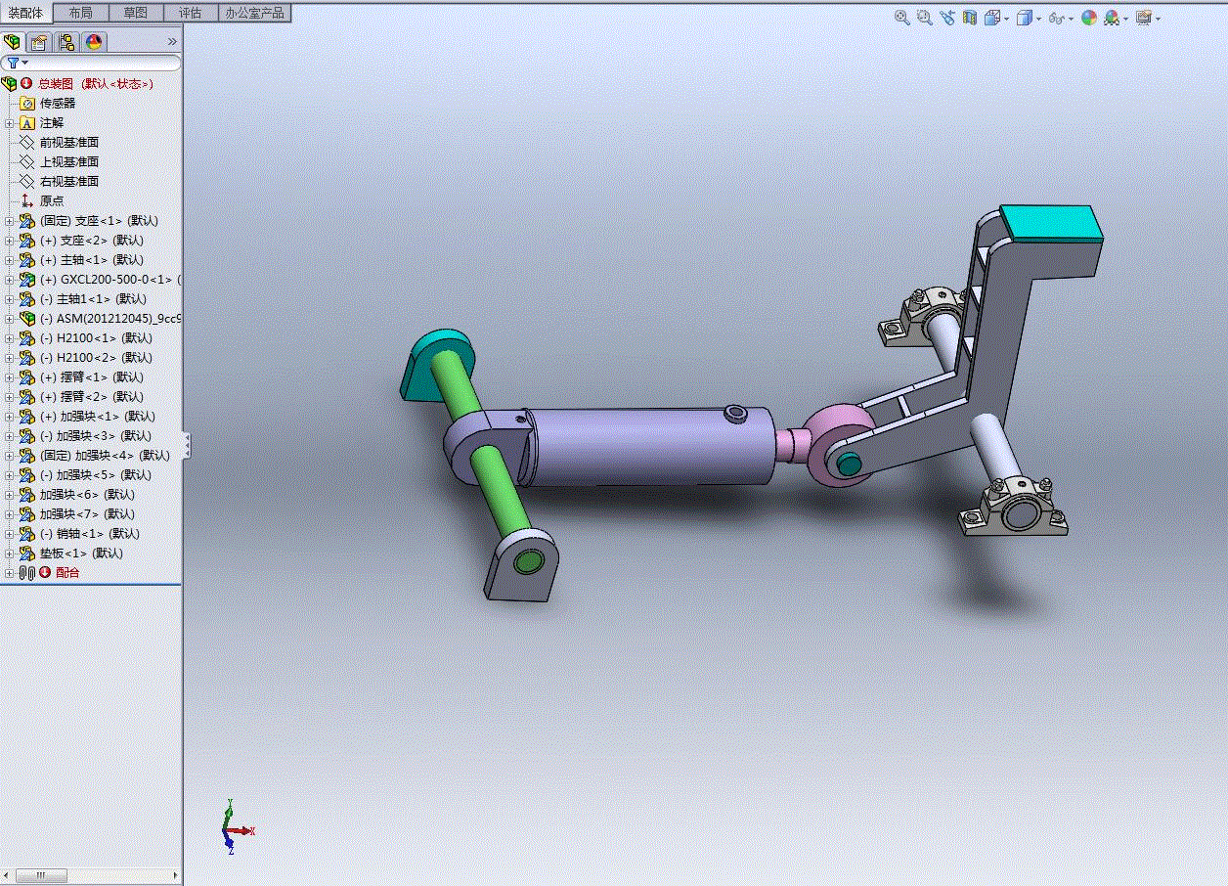1228x886 pixels.
Task: Select (-) 加强块<3> (默认) component
Action: point(96,435)
